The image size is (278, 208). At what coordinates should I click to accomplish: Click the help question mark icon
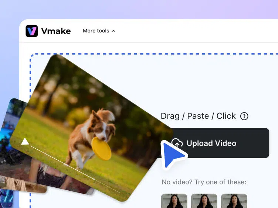coord(244,116)
